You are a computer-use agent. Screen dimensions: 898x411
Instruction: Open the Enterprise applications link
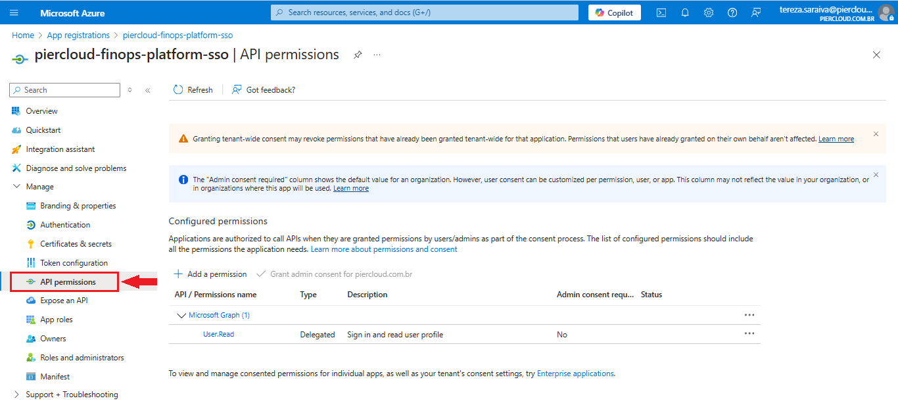[575, 374]
